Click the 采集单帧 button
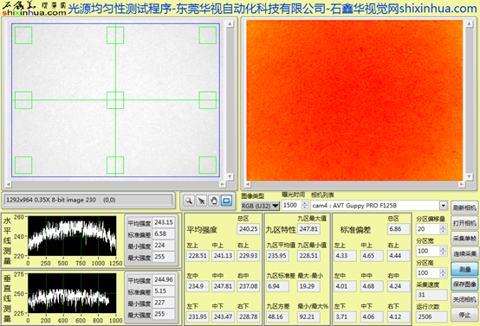 (464, 239)
